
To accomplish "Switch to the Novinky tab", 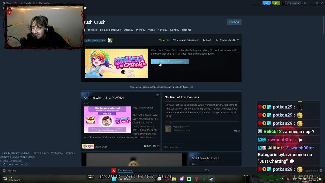I will (162, 30).
